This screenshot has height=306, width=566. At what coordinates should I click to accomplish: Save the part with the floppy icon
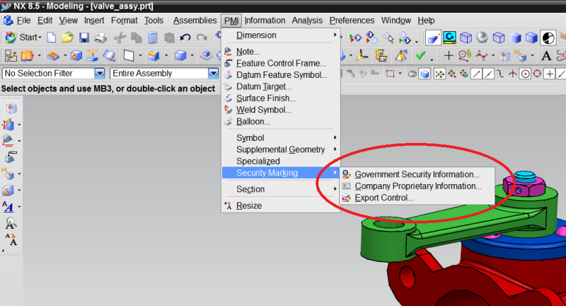[x=84, y=38]
